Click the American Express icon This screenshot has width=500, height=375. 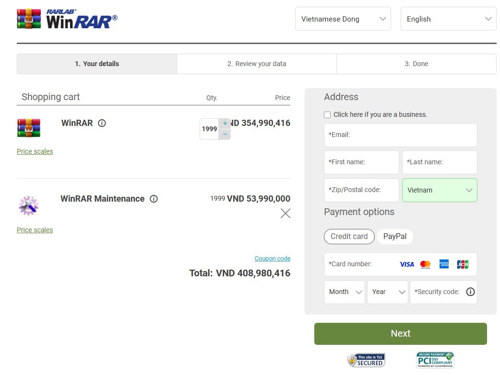(x=444, y=264)
